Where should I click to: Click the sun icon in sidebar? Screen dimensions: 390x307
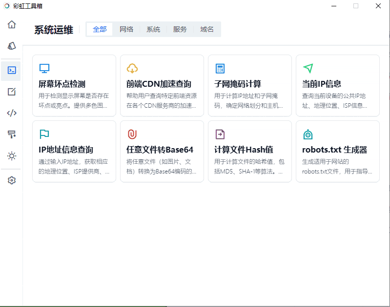point(12,156)
